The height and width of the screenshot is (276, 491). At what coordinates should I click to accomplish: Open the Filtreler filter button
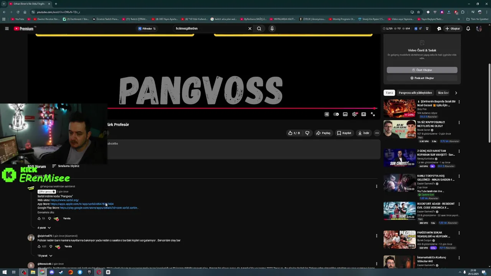tap(147, 28)
